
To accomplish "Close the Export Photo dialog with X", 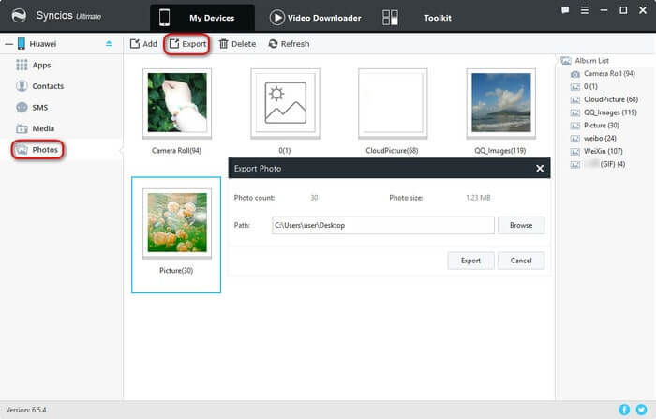I will 540,169.
